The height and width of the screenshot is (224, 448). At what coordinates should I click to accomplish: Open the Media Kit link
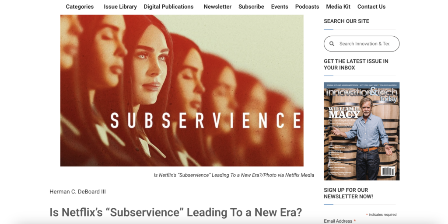pos(338,7)
